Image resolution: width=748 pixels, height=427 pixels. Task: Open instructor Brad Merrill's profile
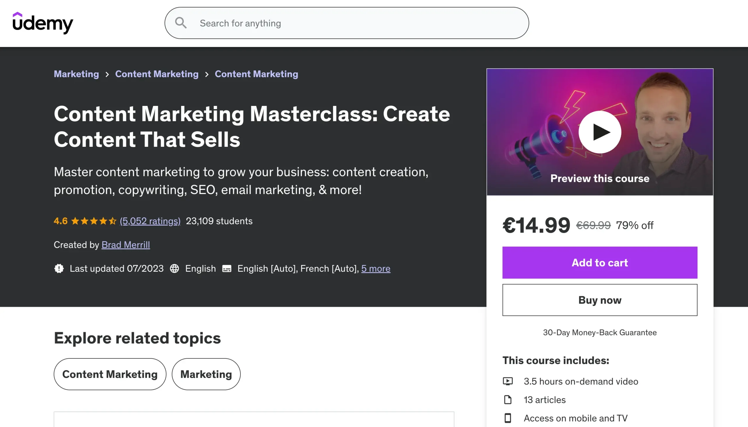point(126,245)
